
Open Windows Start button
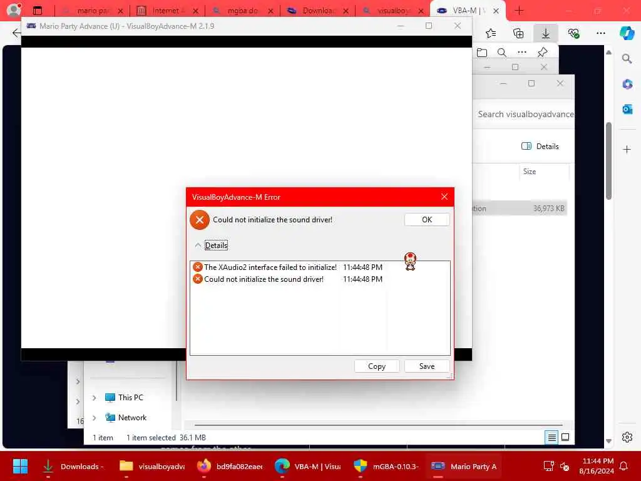click(x=20, y=466)
